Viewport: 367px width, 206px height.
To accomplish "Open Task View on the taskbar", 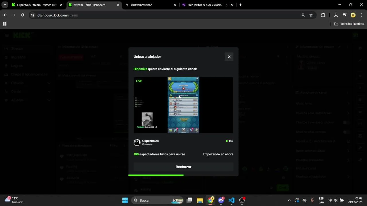I will coord(189,200).
